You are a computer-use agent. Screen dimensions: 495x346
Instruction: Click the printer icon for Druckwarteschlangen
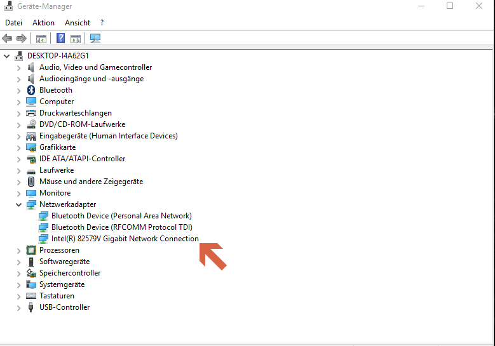tap(31, 113)
